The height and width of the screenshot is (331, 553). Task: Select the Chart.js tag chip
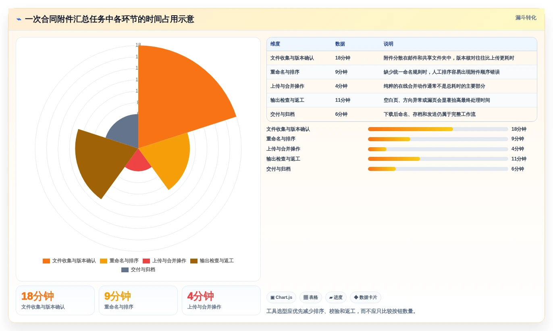(281, 298)
